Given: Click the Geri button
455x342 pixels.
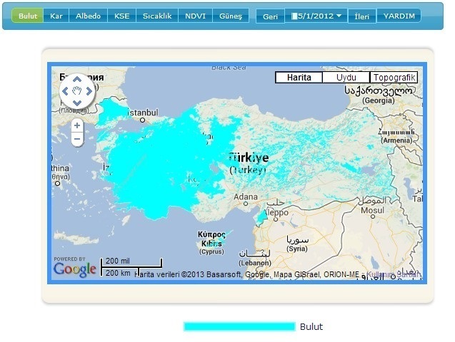Looking at the screenshot, I should 270,16.
